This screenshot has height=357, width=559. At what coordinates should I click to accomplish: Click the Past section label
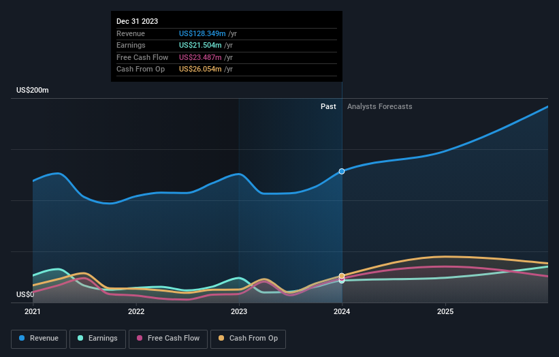pos(328,107)
